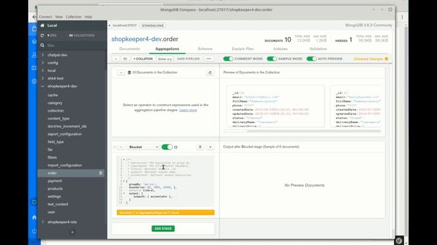
Task: Open the three-dots pipeline options menu
Action: click(x=209, y=59)
